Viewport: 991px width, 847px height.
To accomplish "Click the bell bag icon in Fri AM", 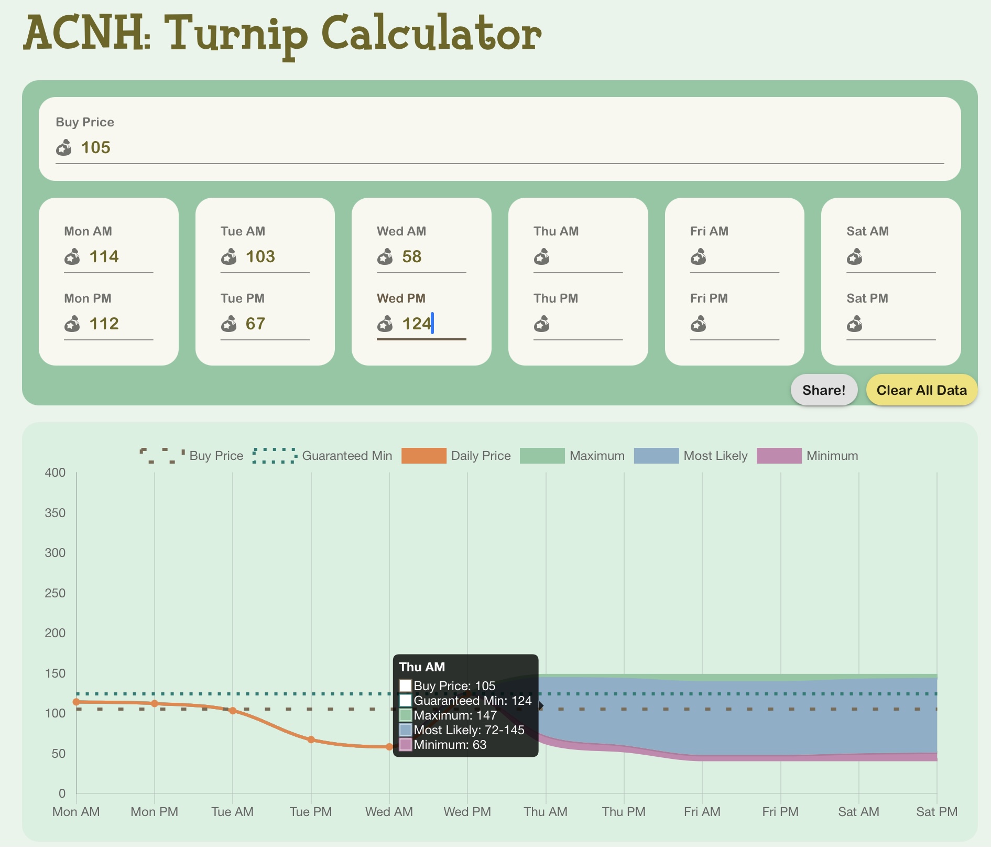I will pyautogui.click(x=698, y=257).
